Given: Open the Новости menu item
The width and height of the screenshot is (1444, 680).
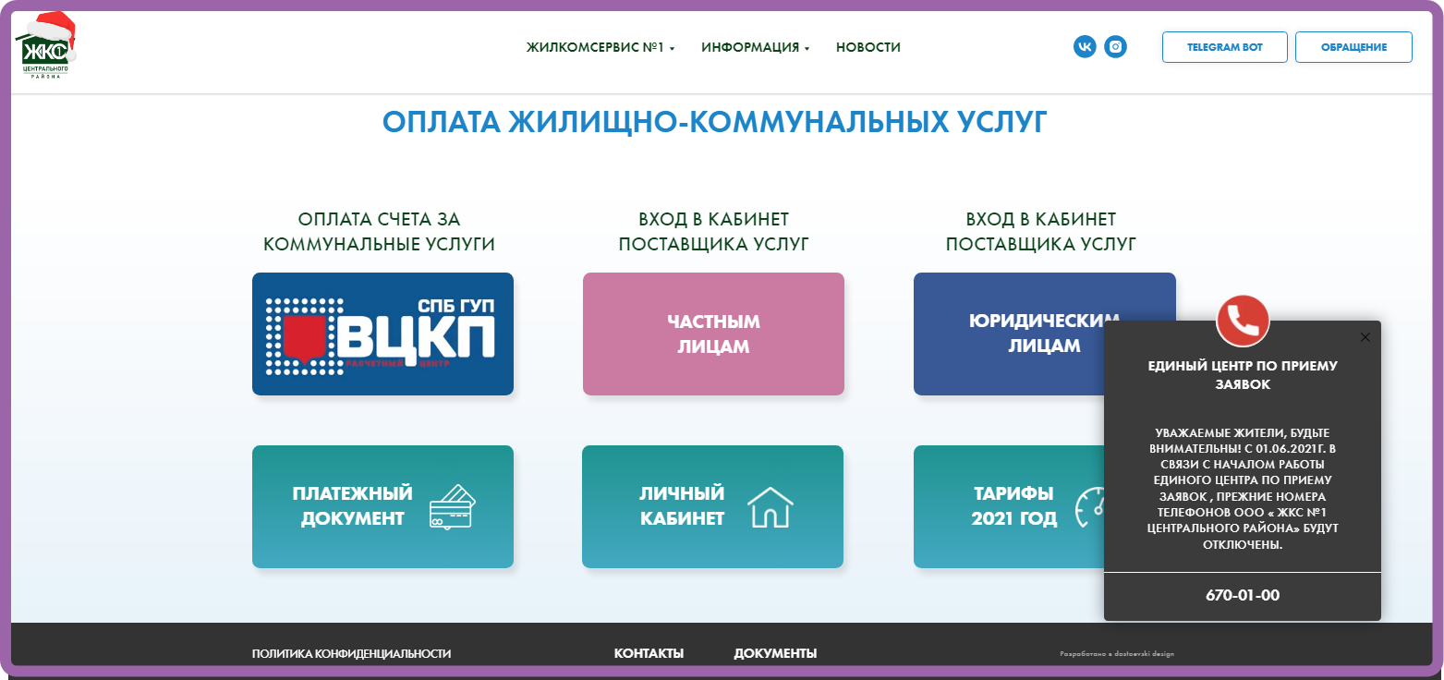Looking at the screenshot, I should coord(868,47).
